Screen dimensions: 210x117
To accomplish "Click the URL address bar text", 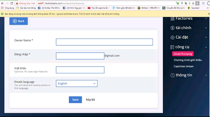I will pos(61,3).
